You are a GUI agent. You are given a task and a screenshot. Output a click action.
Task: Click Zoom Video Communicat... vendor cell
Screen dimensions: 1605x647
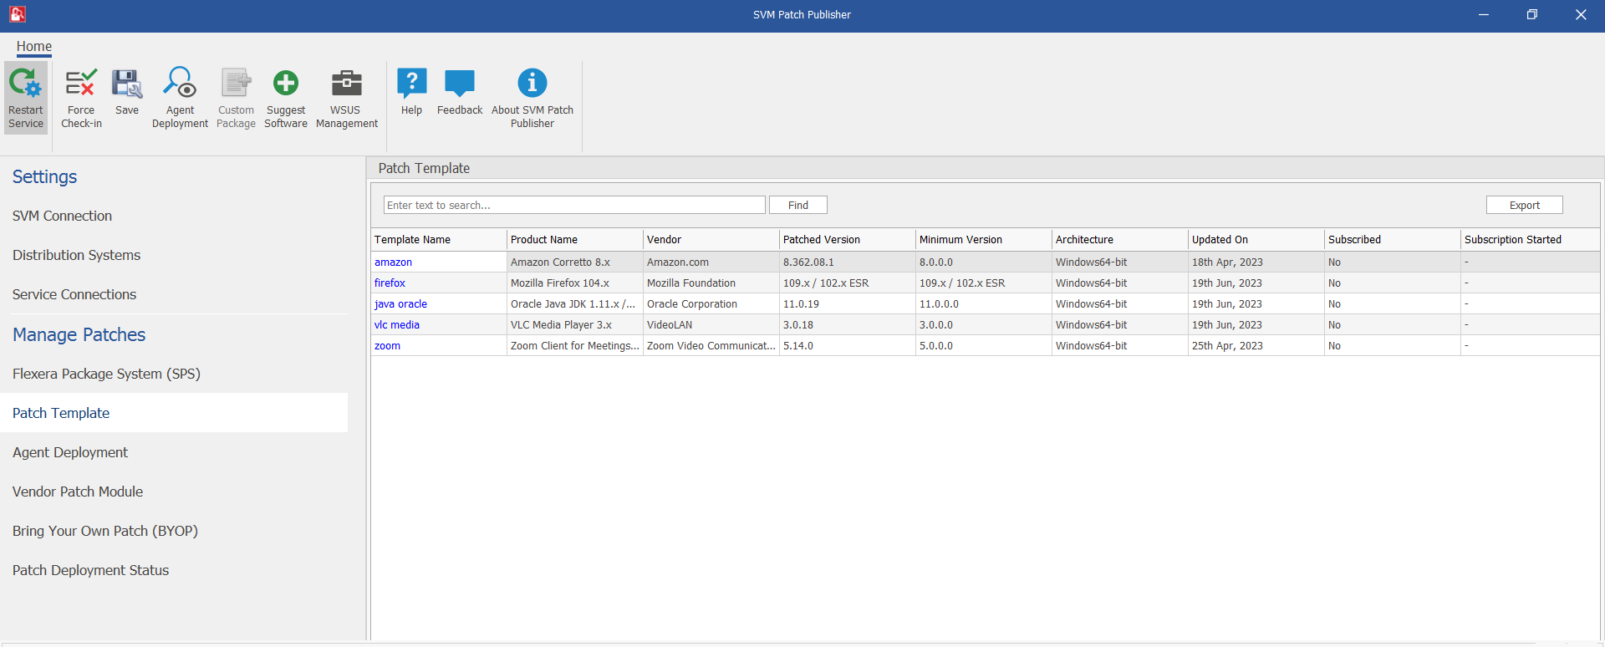pyautogui.click(x=711, y=345)
